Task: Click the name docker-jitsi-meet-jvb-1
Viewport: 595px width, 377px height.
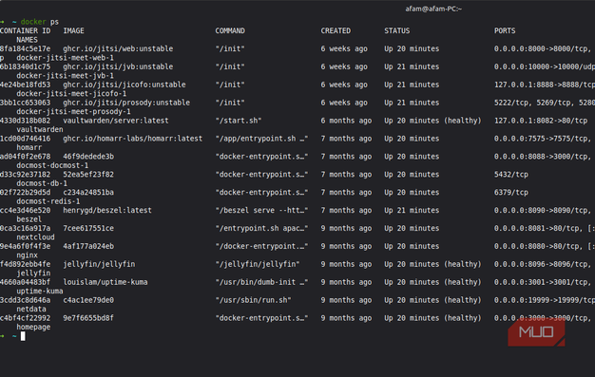Action: [65, 75]
